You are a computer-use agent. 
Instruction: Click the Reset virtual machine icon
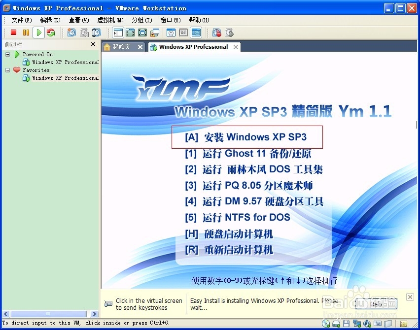coord(51,33)
